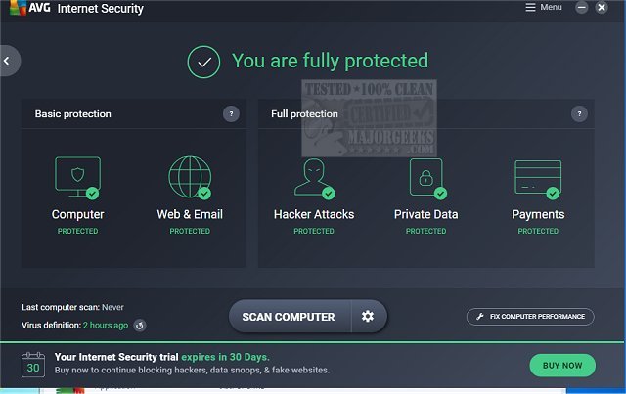Click the 30-day trial calendar icon
This screenshot has width=626, height=394.
34,365
